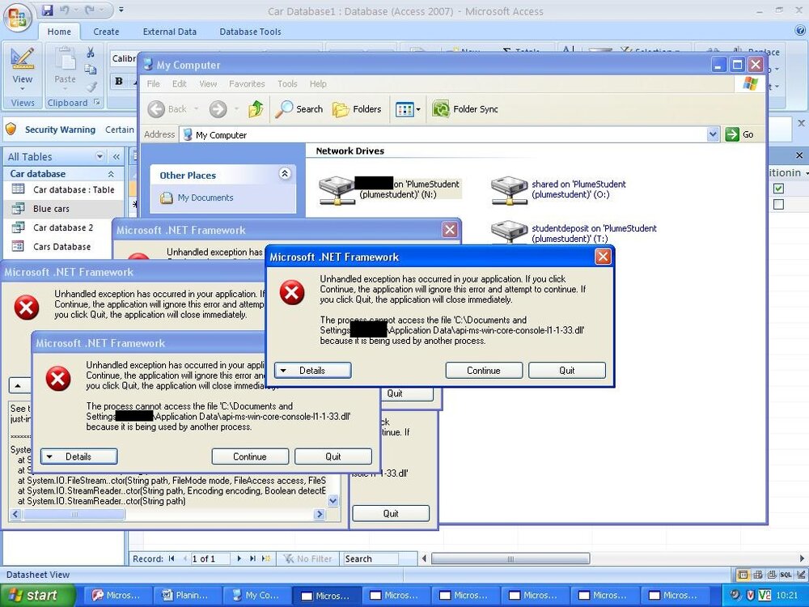Image resolution: width=809 pixels, height=607 pixels.
Task: Click the record Search box
Action: pos(371,558)
